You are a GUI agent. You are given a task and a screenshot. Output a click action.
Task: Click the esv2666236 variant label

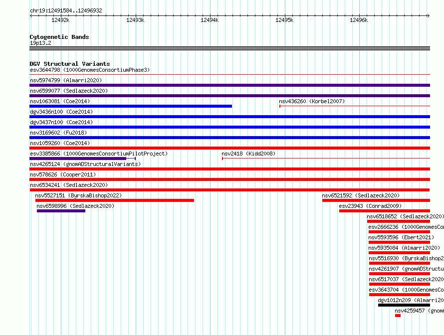click(x=406, y=227)
